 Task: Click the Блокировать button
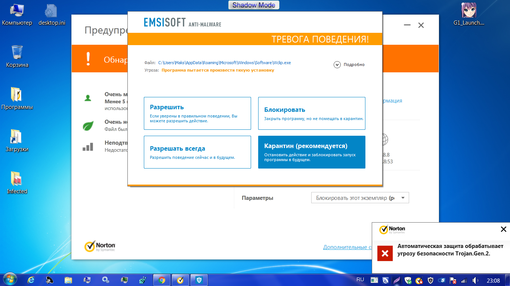[x=312, y=113]
